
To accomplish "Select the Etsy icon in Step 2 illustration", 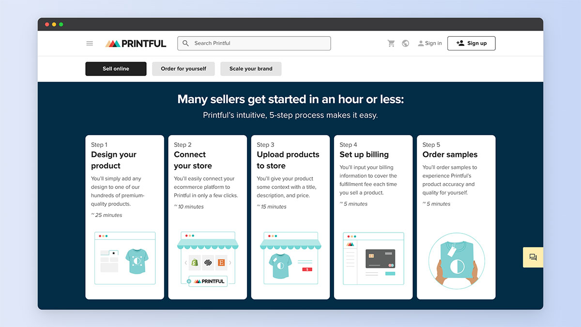I will click(221, 263).
